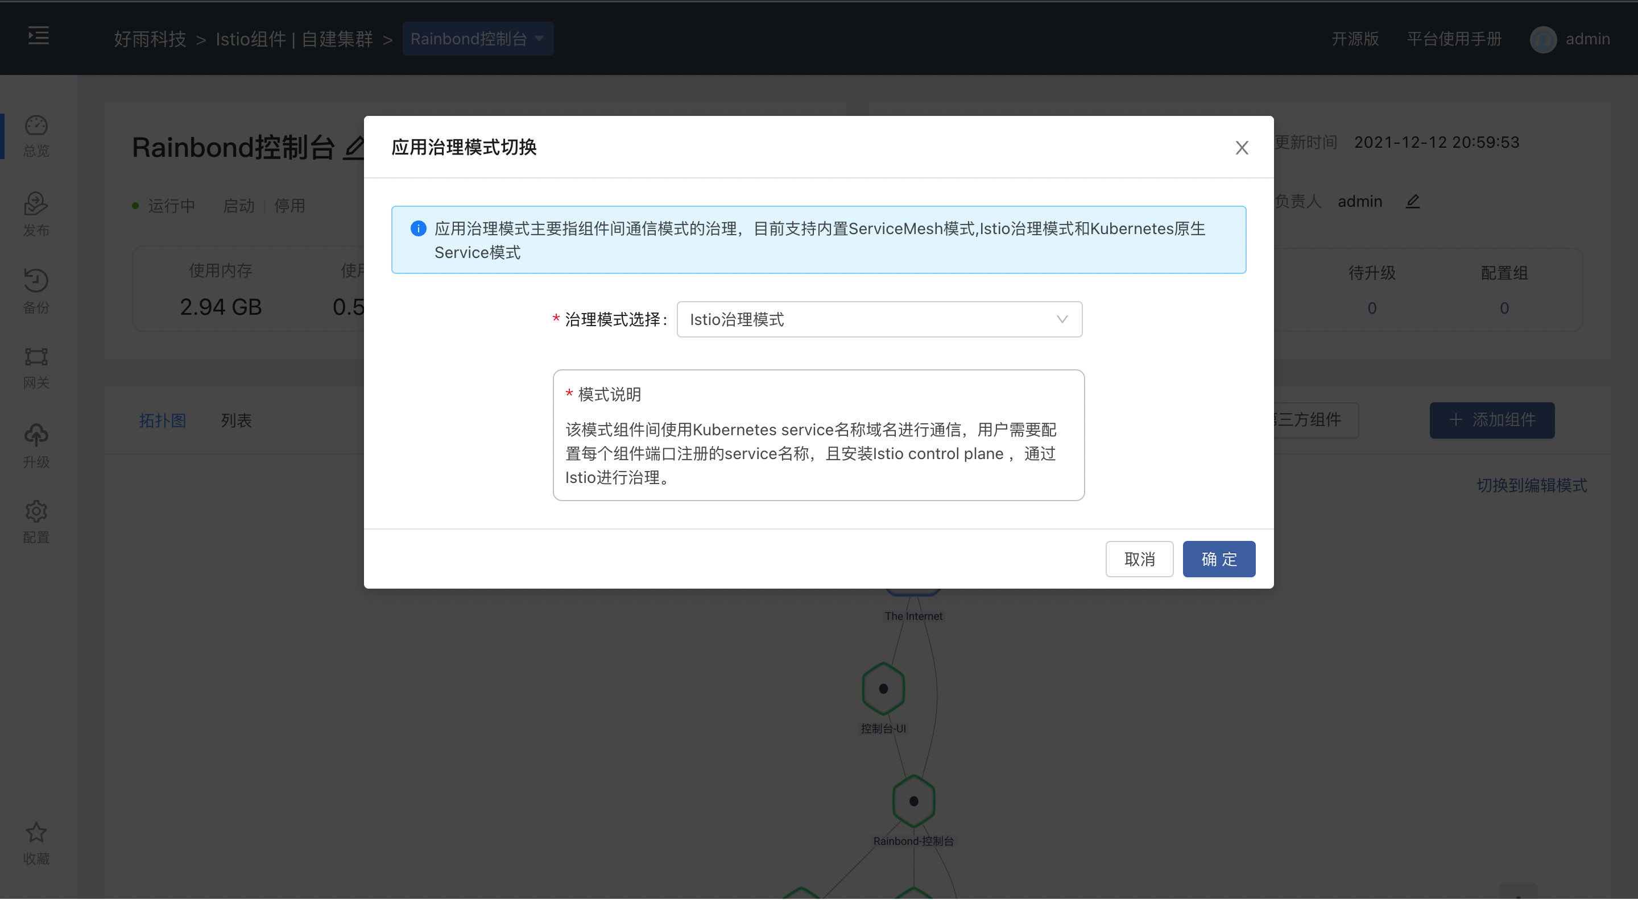Open the Rainbond控制台 breadcrumb dropdown
The image size is (1638, 900).
click(x=478, y=39)
